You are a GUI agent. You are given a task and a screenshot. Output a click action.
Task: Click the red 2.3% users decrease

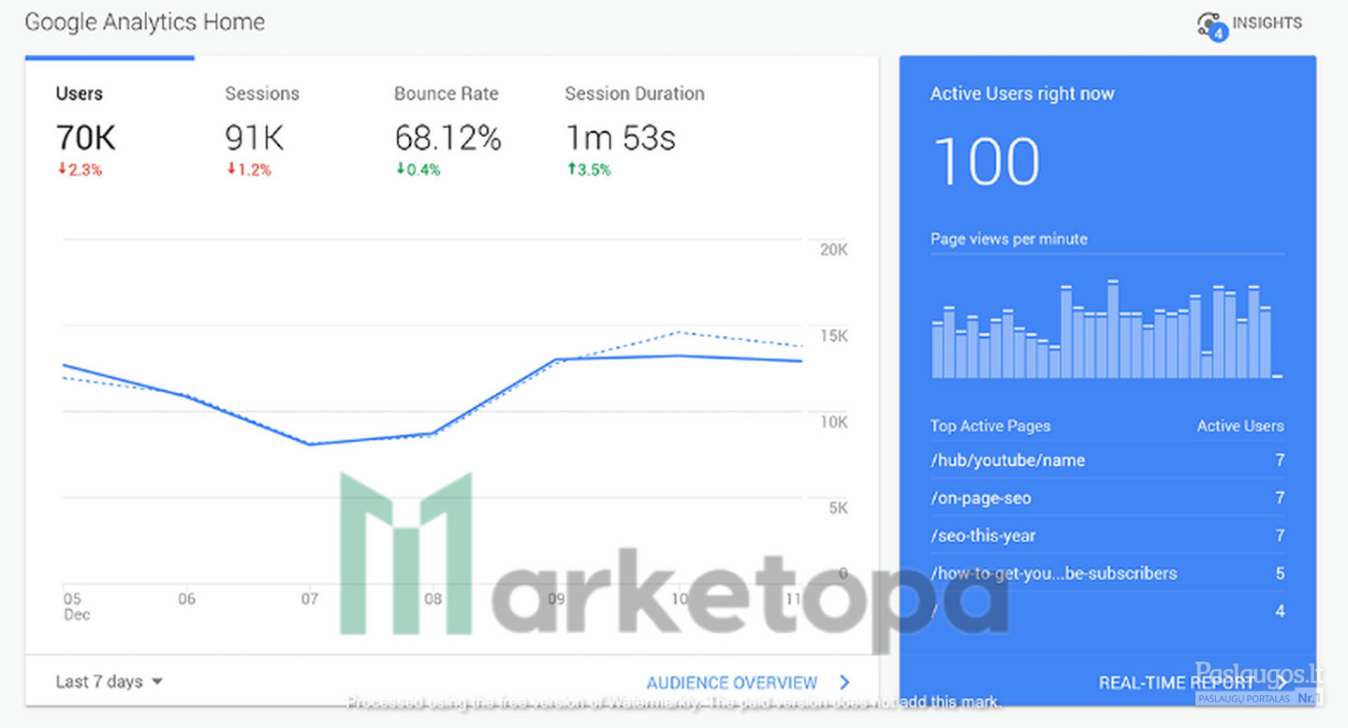tap(80, 170)
